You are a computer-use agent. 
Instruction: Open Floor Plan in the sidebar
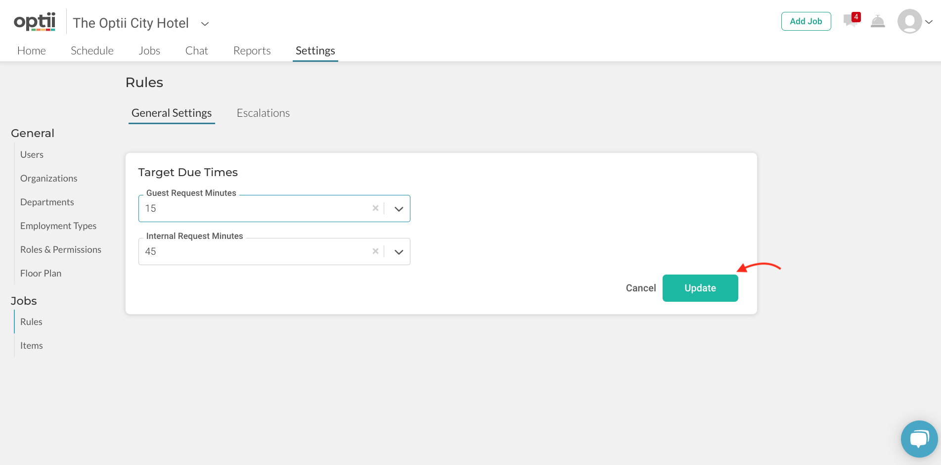(41, 273)
